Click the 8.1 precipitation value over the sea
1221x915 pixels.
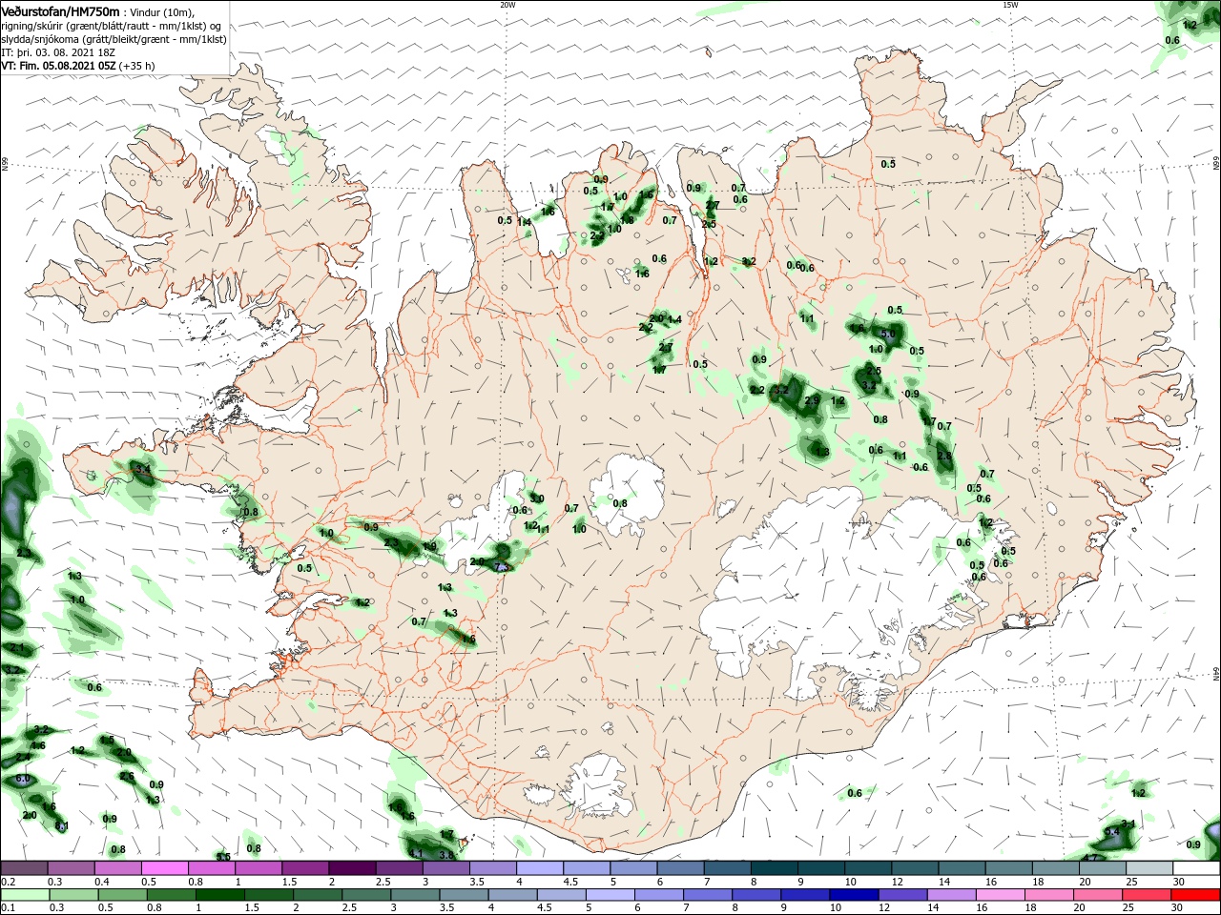pyautogui.click(x=62, y=825)
